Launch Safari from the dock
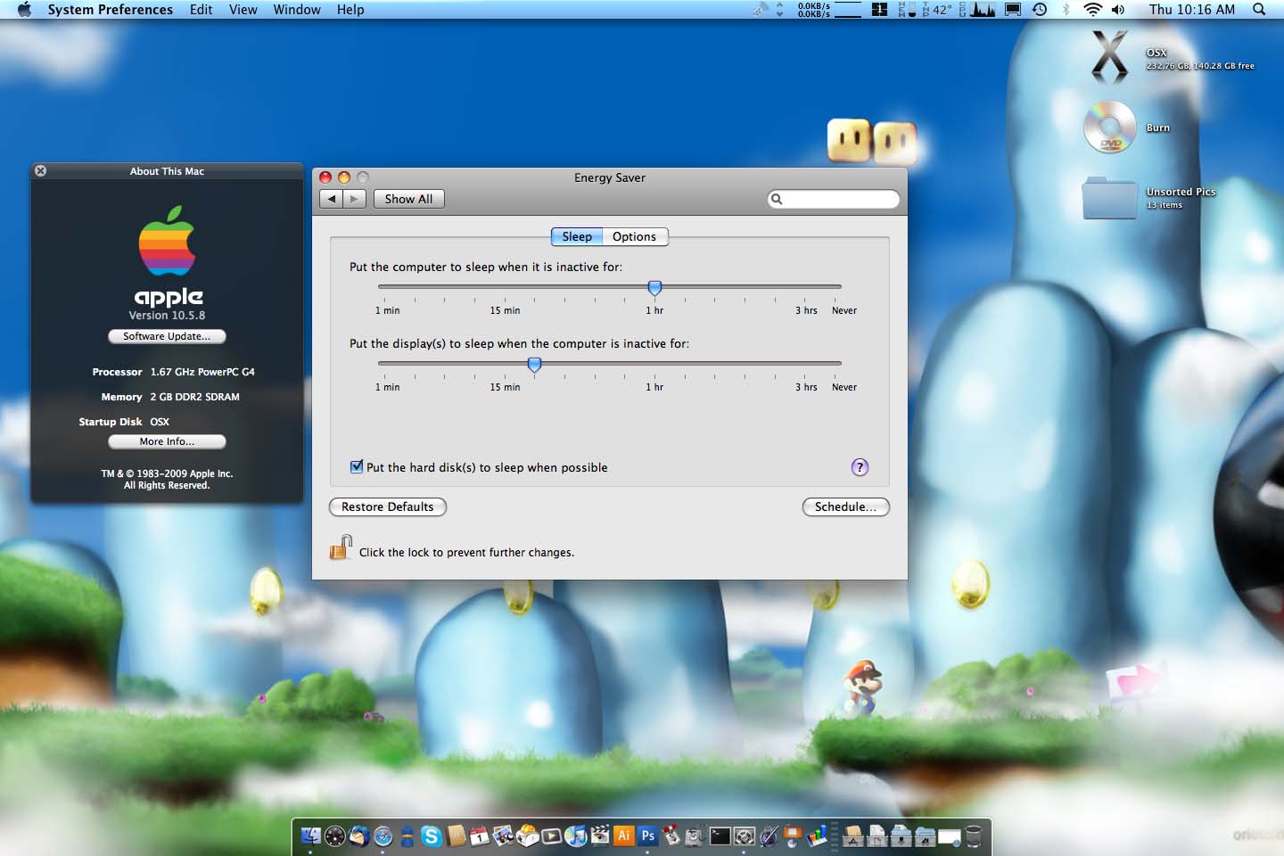The width and height of the screenshot is (1284, 856). click(x=383, y=835)
